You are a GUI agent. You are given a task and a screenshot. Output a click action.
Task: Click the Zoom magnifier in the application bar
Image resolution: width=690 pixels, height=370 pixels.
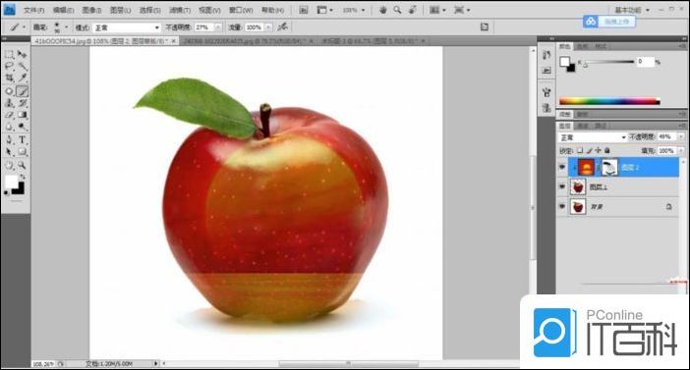[x=397, y=10]
